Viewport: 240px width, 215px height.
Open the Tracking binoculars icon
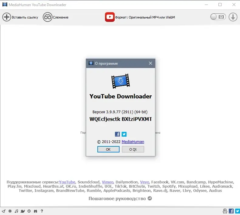47,17
